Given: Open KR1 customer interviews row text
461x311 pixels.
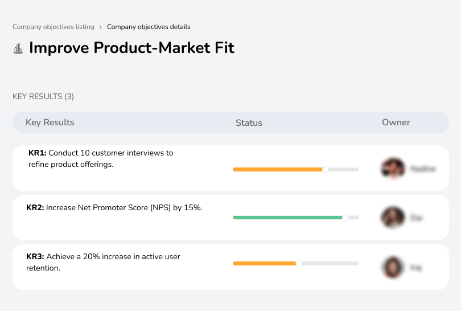Looking at the screenshot, I should (x=101, y=158).
